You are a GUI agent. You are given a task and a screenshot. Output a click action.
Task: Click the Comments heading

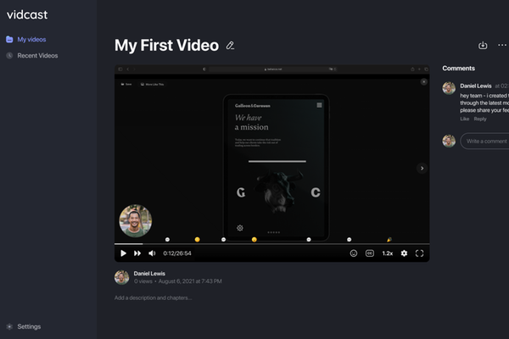coord(459,68)
